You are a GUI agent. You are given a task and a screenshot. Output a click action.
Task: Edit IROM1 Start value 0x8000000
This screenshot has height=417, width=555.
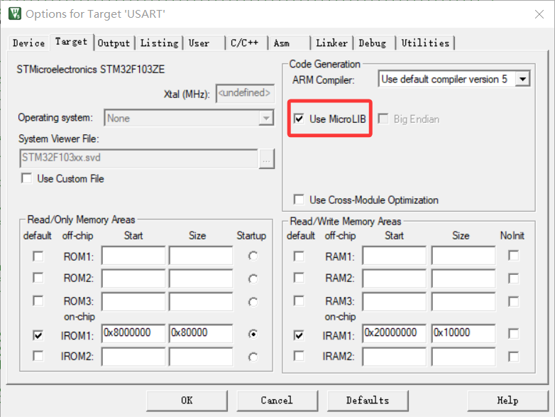[x=133, y=333]
